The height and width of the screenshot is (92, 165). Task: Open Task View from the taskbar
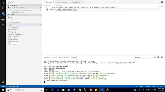click(x=46, y=90)
